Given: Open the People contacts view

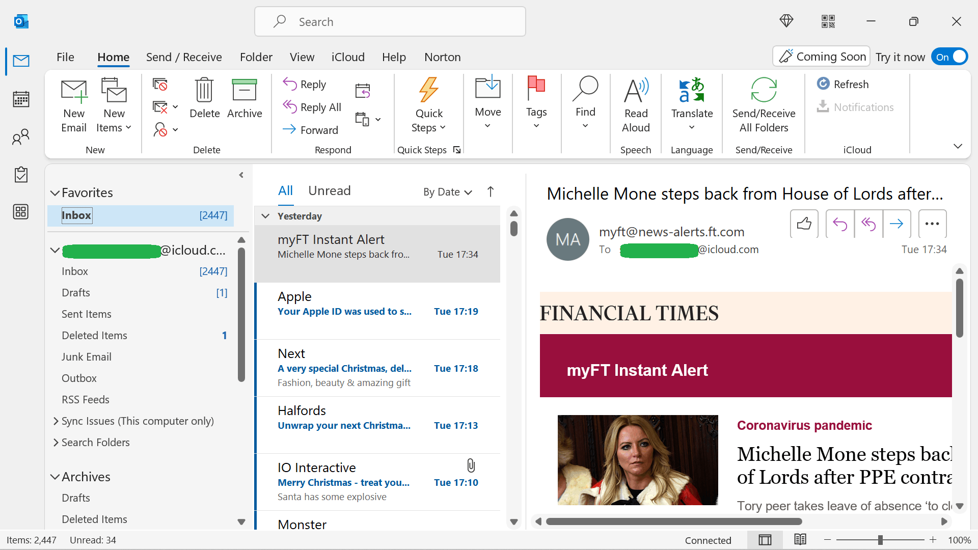Looking at the screenshot, I should click(x=21, y=136).
